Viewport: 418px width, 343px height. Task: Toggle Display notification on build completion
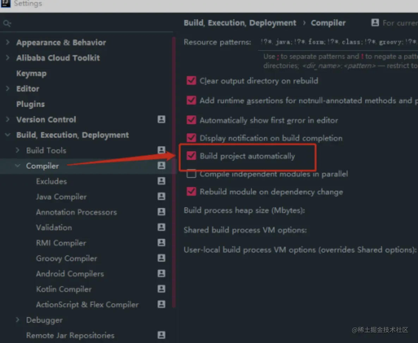(191, 138)
